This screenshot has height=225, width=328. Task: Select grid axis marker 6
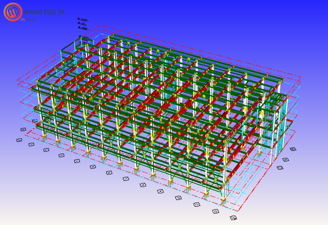[x=109, y=173]
